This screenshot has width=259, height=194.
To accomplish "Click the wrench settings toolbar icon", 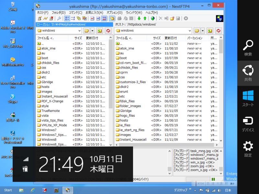I will [59, 18].
